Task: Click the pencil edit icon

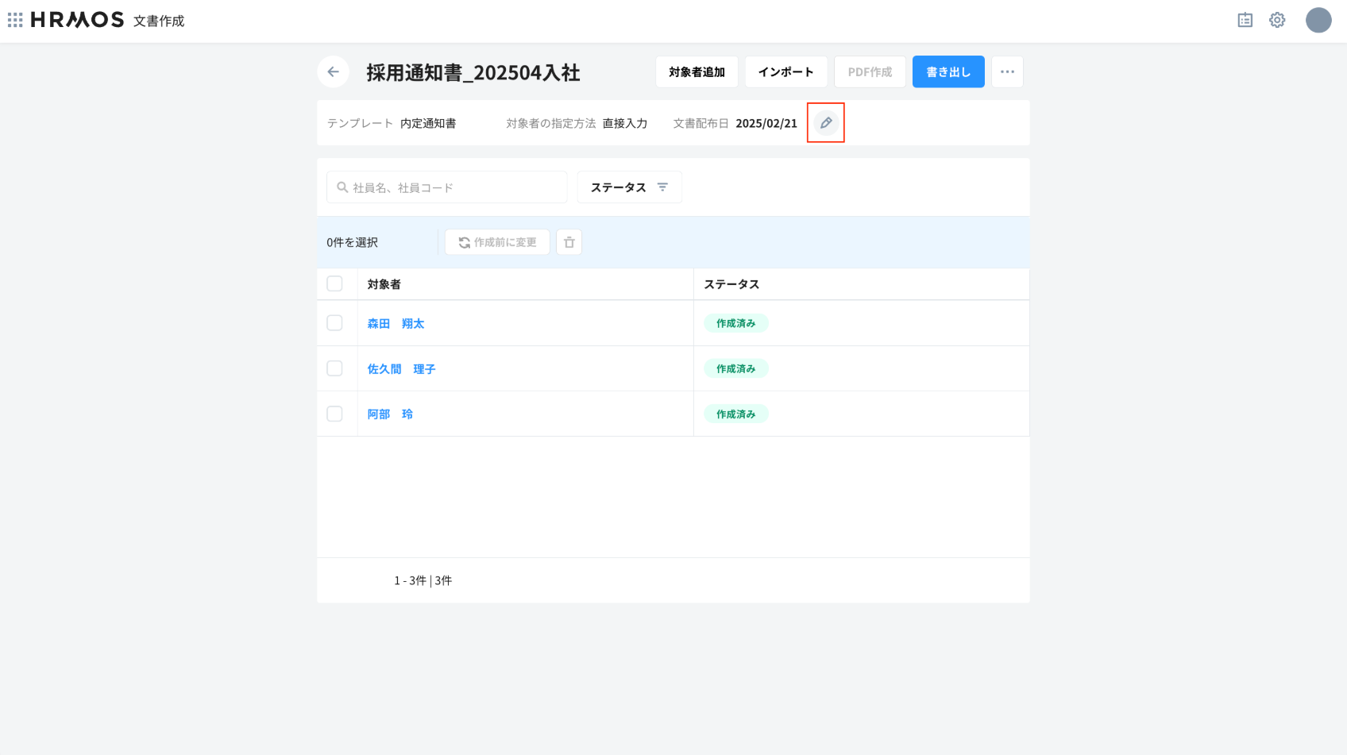Action: point(826,123)
